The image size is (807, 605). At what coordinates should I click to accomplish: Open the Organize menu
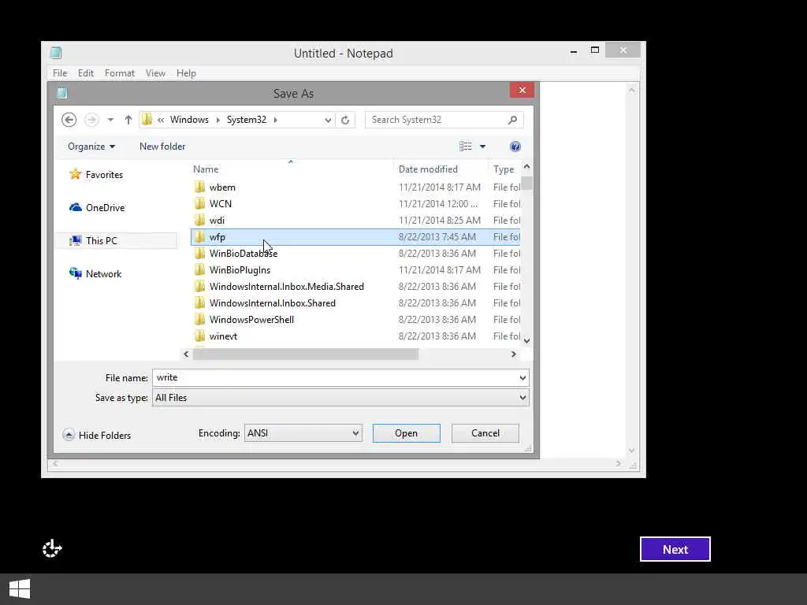pos(91,146)
